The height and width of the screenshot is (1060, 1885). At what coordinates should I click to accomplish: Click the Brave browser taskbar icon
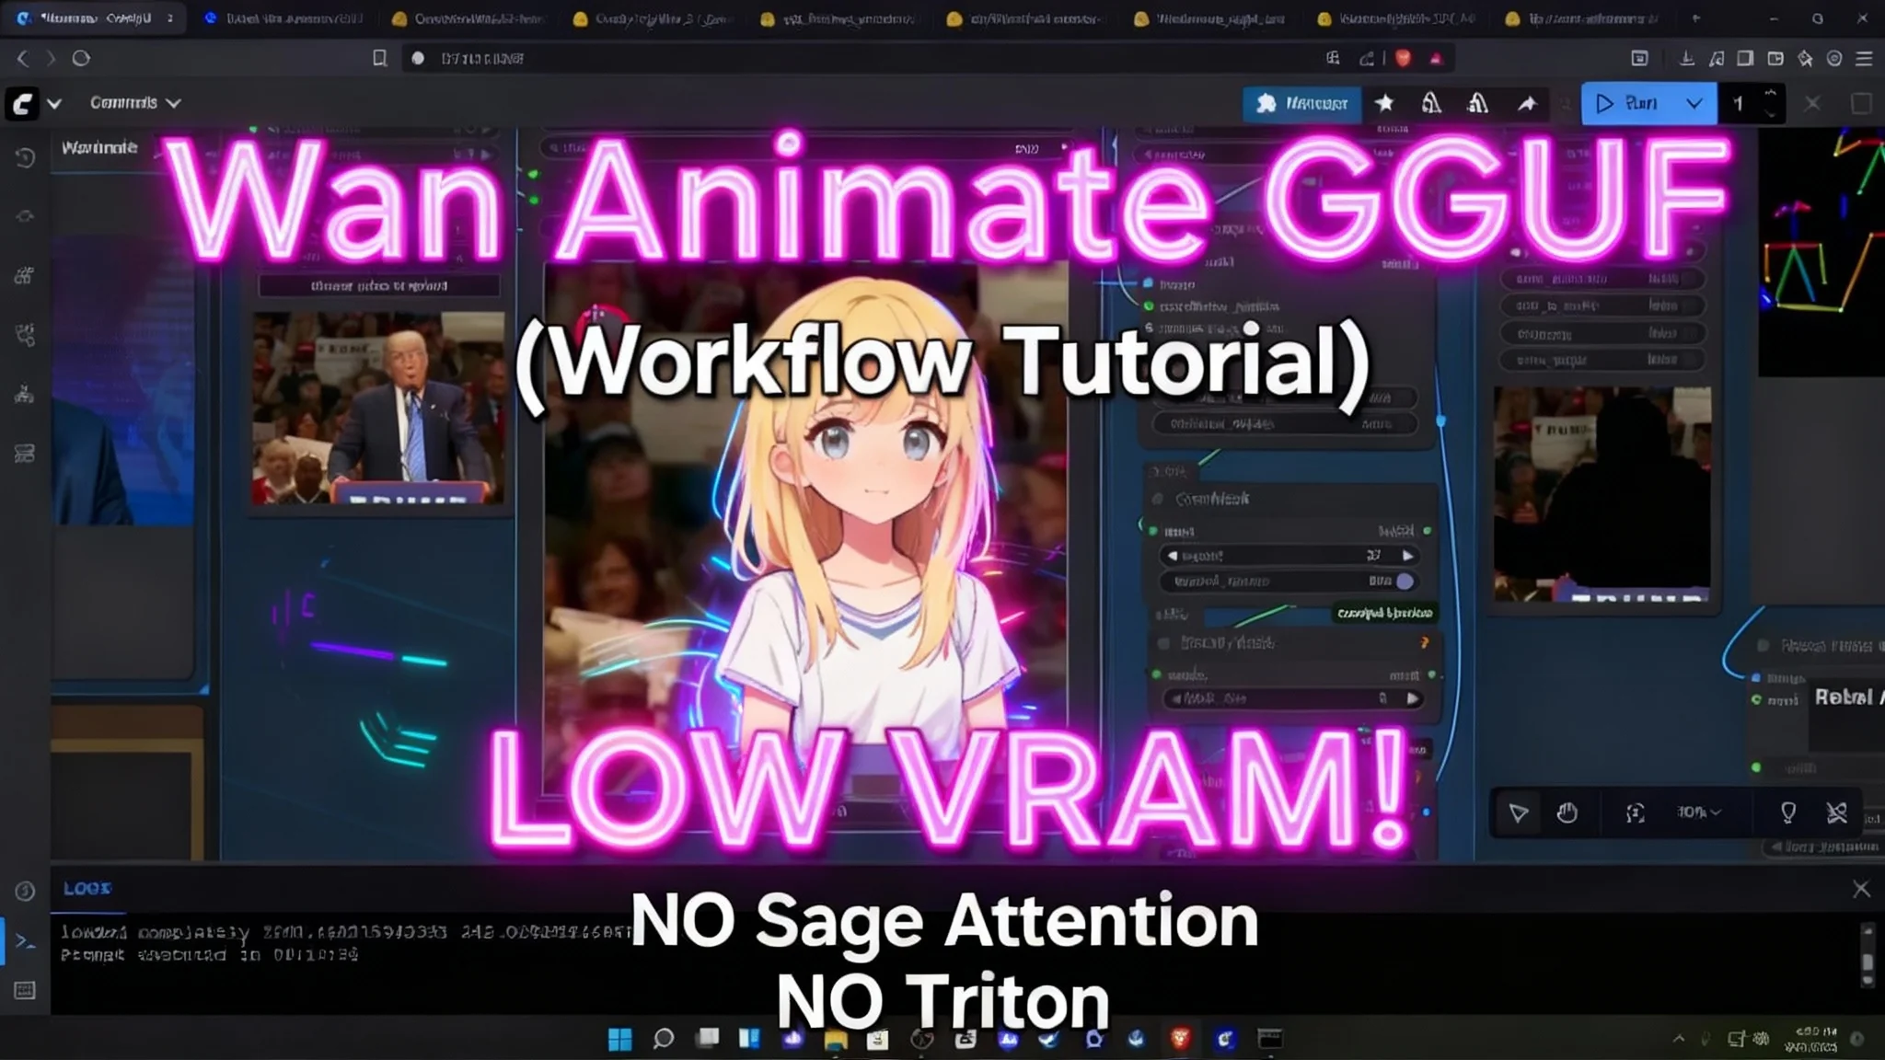coord(1181,1039)
